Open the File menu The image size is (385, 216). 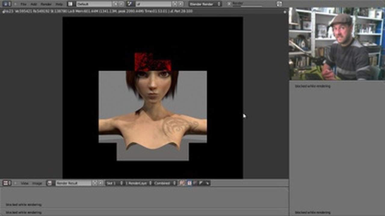tap(23, 4)
